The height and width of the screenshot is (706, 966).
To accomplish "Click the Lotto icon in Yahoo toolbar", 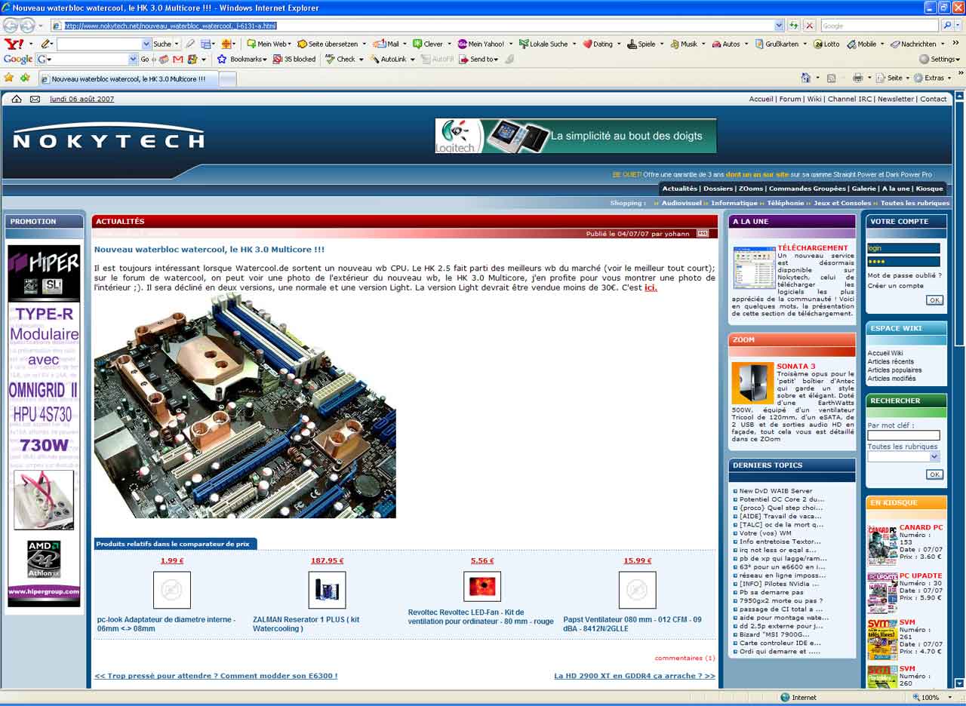I will [817, 44].
